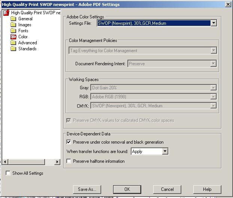This screenshot has width=233, height=198.
Task: Confirm with the OK button
Action: pyautogui.click(x=127, y=189)
